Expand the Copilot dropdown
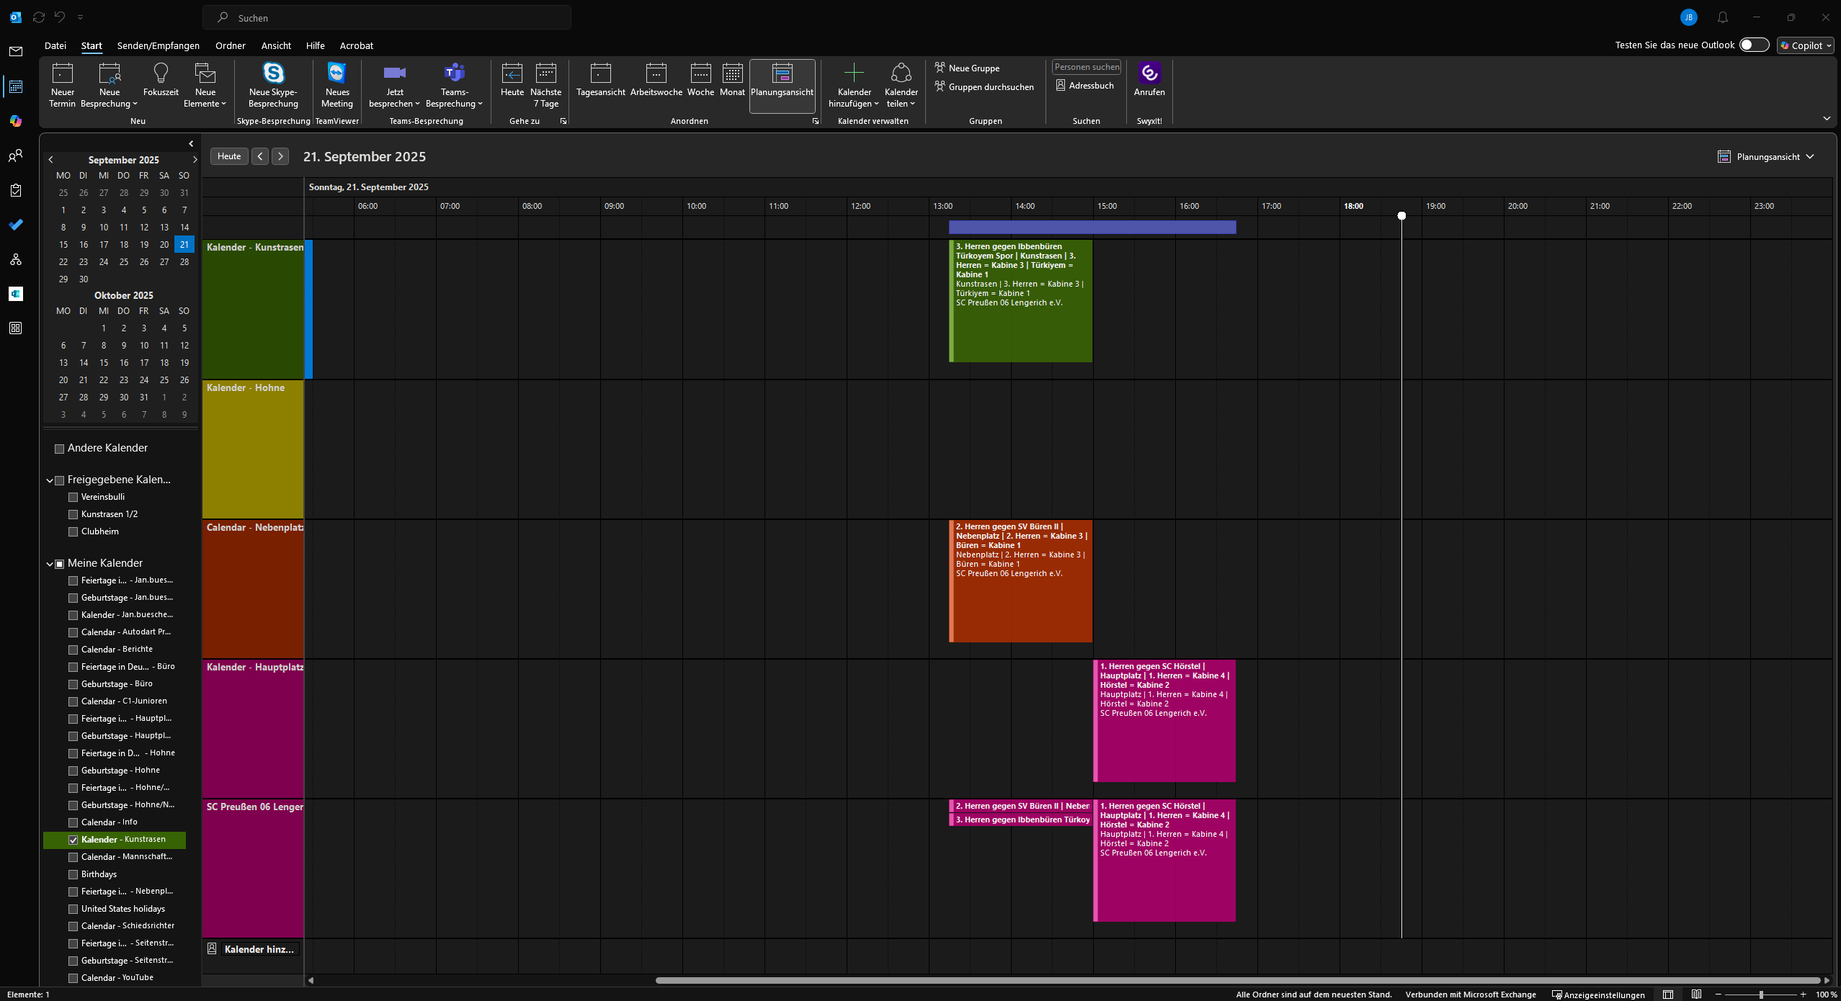 click(x=1805, y=45)
